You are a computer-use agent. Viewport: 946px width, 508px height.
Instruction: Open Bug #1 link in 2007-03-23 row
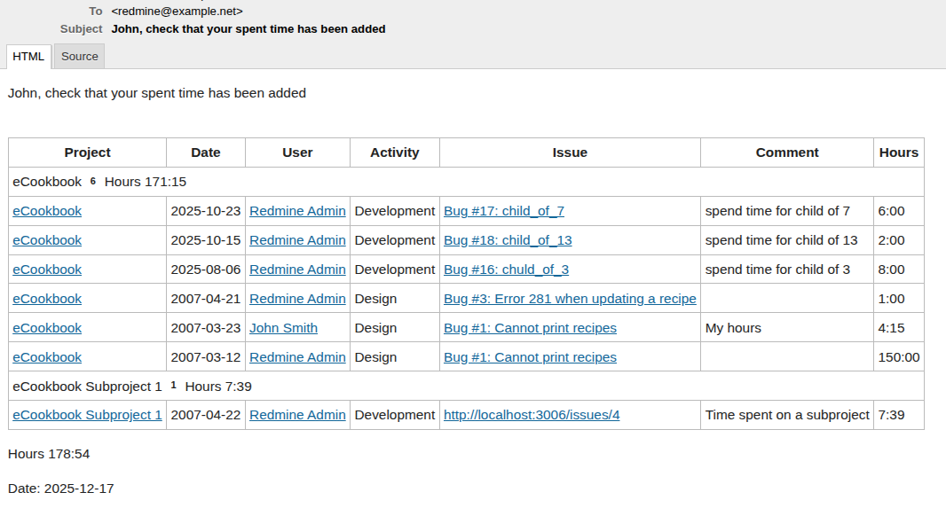coord(530,328)
